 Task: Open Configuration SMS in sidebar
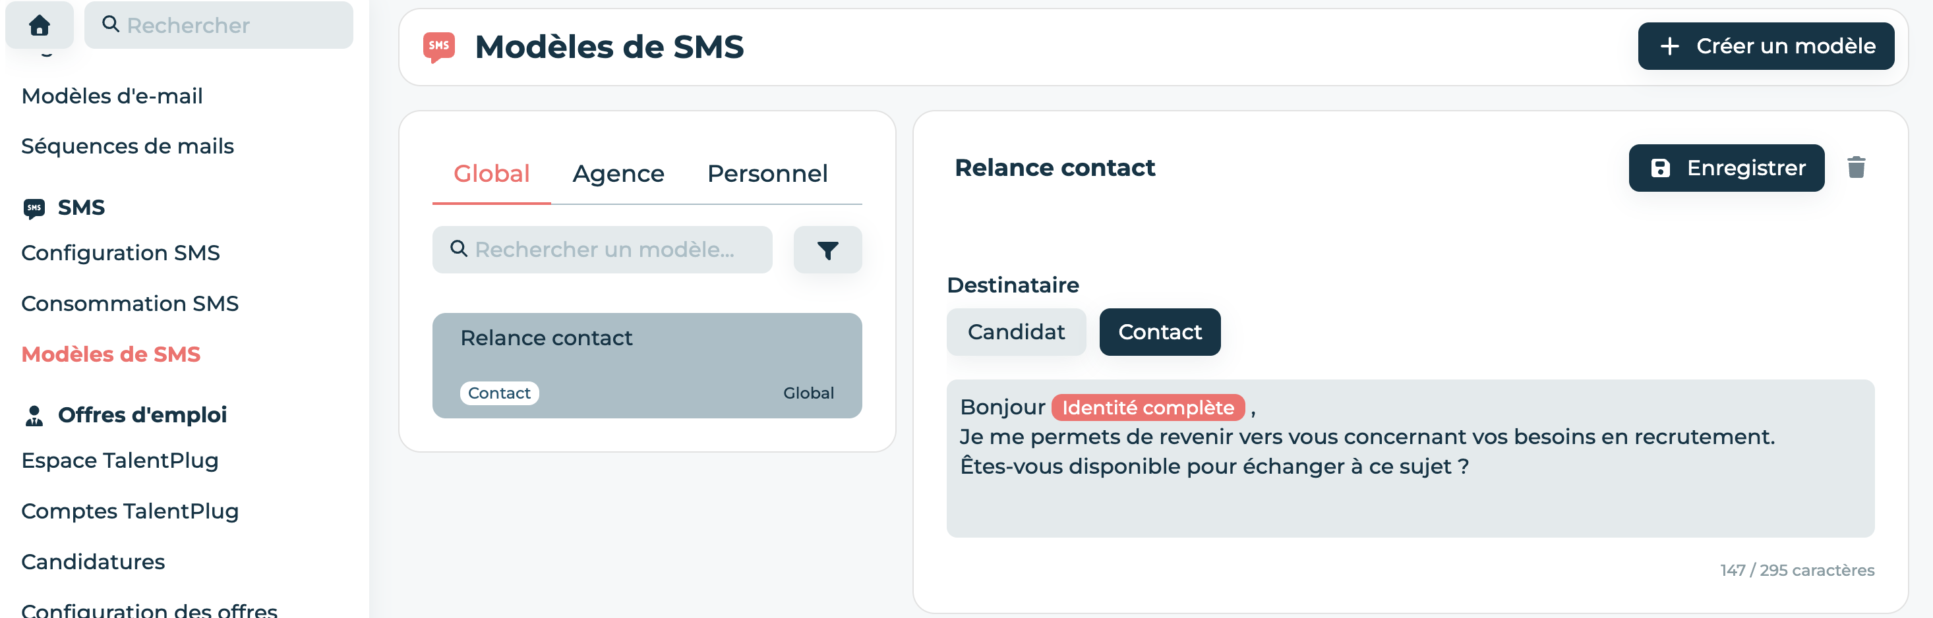[120, 253]
